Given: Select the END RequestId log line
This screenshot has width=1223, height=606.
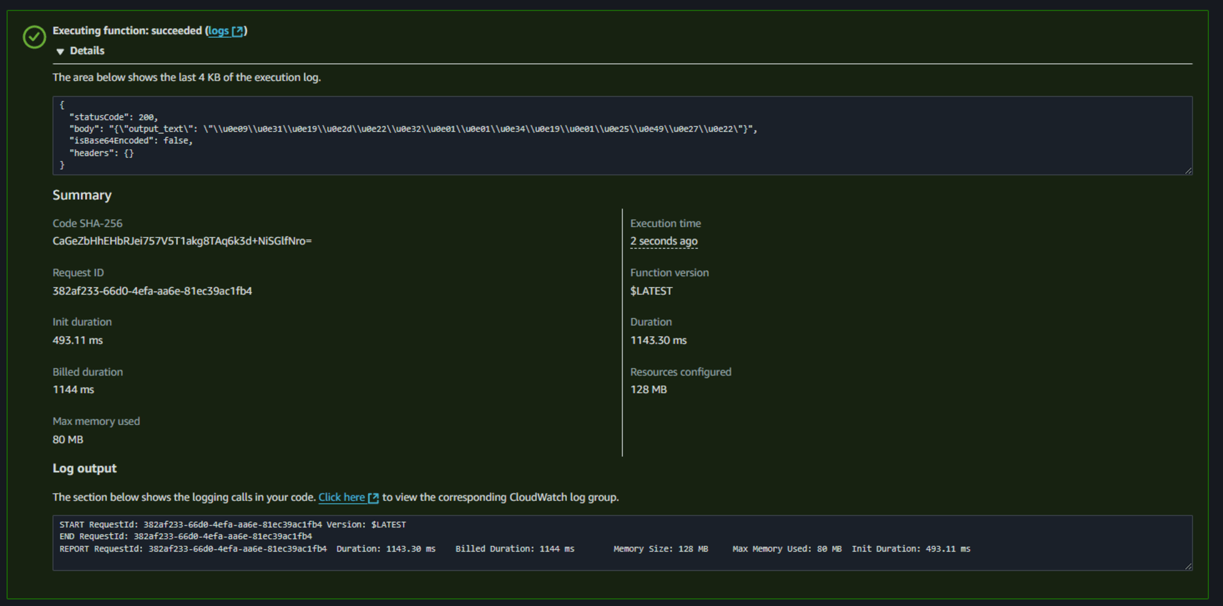Looking at the screenshot, I should [x=186, y=536].
